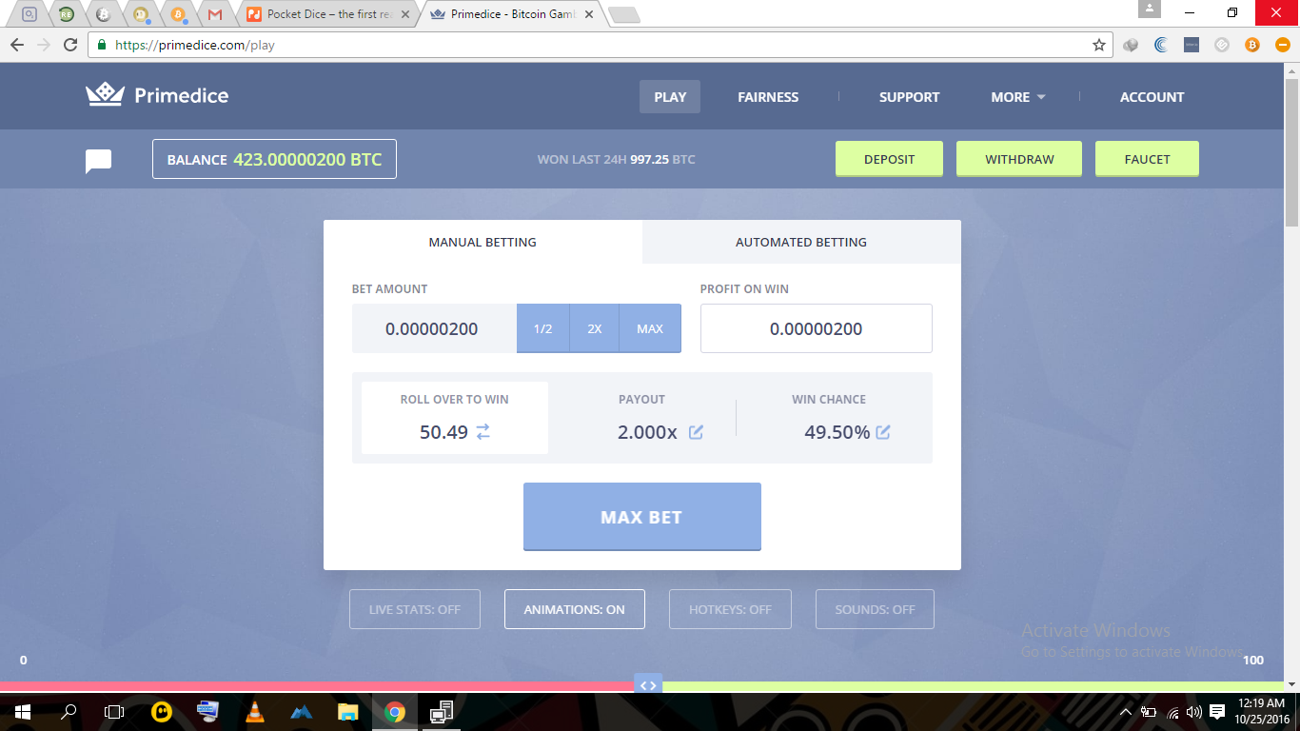Bookmark this page with the star icon
Viewport: 1300px width, 731px height.
coord(1099,45)
